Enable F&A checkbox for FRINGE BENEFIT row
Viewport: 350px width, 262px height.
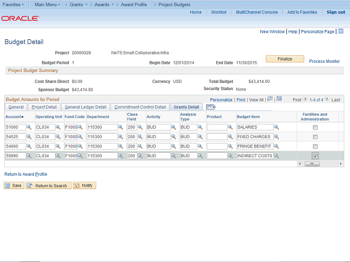tap(314, 147)
